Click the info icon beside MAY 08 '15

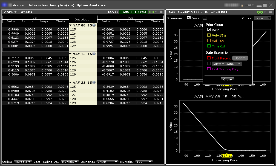tap(94, 25)
